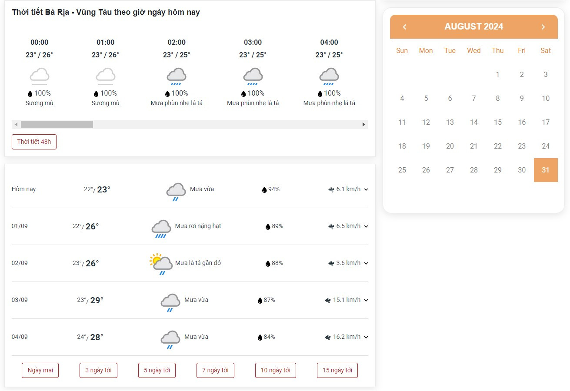
Task: Click the humidity drop icon at 02:00
Action: pyautogui.click(x=167, y=93)
